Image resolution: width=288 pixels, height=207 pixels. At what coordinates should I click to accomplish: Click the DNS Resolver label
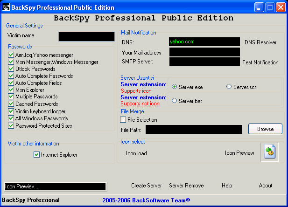[x=260, y=42]
